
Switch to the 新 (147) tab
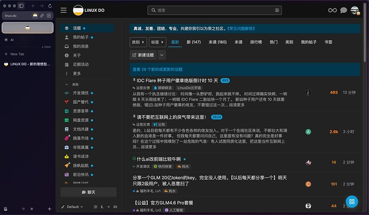click(x=194, y=42)
